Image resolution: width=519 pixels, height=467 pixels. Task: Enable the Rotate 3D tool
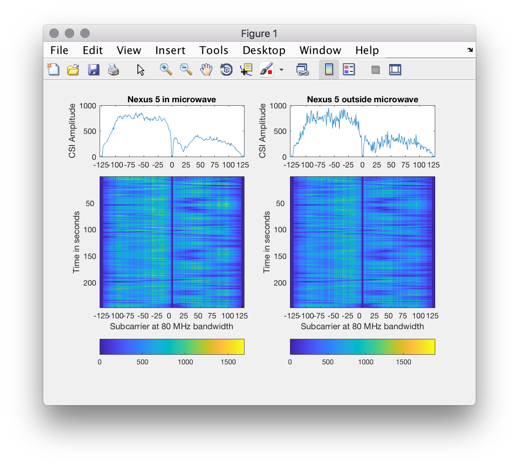[x=226, y=69]
